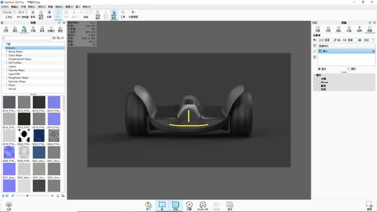377x212 pixels.
Task: Switch to the 环境 tab in library panel
Action: pos(33,29)
